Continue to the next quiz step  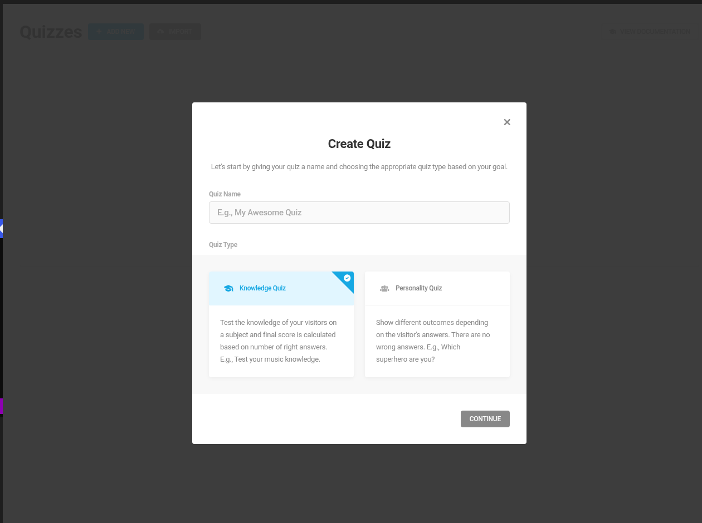click(485, 419)
